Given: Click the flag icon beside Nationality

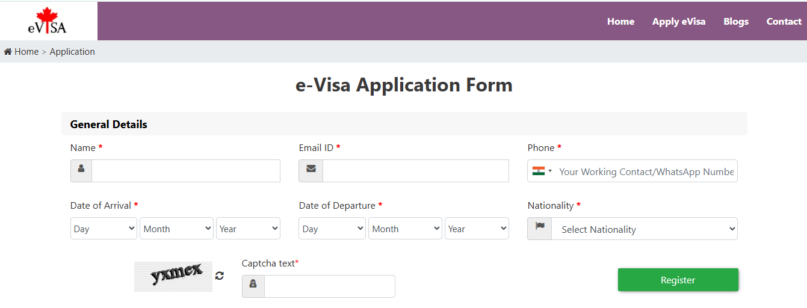Looking at the screenshot, I should 540,229.
